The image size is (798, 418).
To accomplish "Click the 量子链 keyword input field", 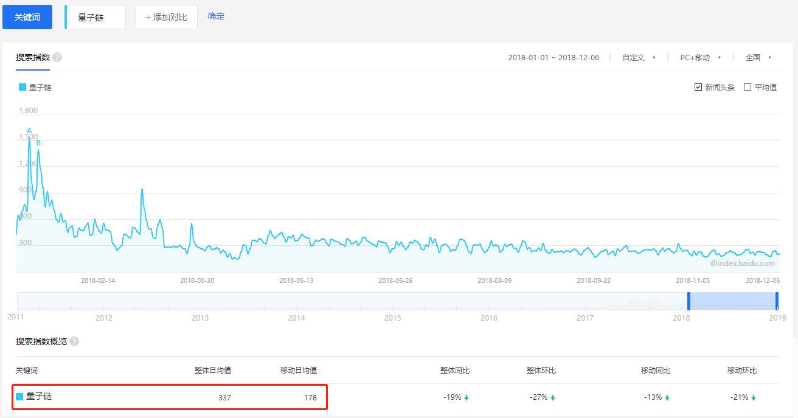I will [95, 17].
